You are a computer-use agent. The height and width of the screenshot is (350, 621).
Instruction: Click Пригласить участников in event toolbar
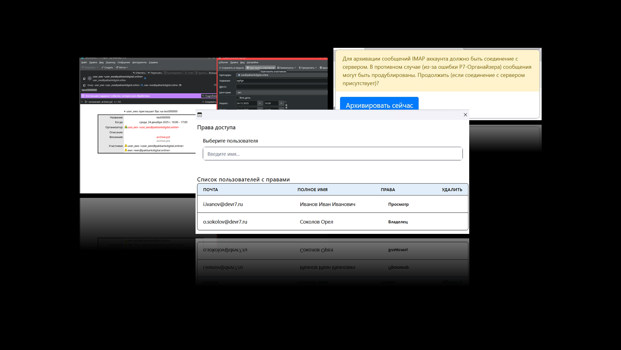261,68
